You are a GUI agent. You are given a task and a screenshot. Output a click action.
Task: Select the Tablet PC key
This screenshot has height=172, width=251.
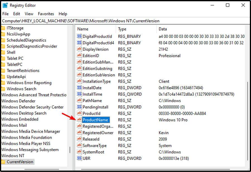coord(15,58)
